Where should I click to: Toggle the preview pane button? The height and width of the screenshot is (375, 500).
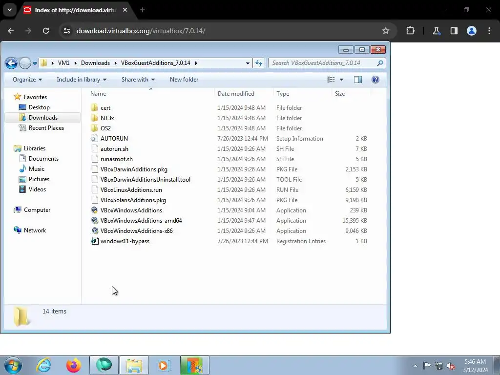358,80
